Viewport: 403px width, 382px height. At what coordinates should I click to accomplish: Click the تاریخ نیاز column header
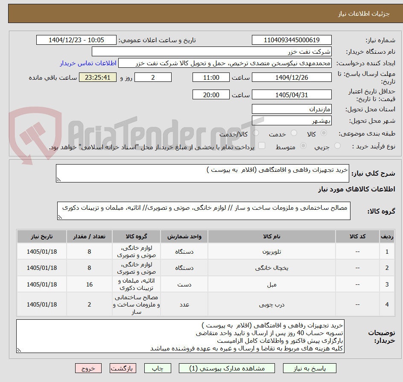(x=42, y=237)
